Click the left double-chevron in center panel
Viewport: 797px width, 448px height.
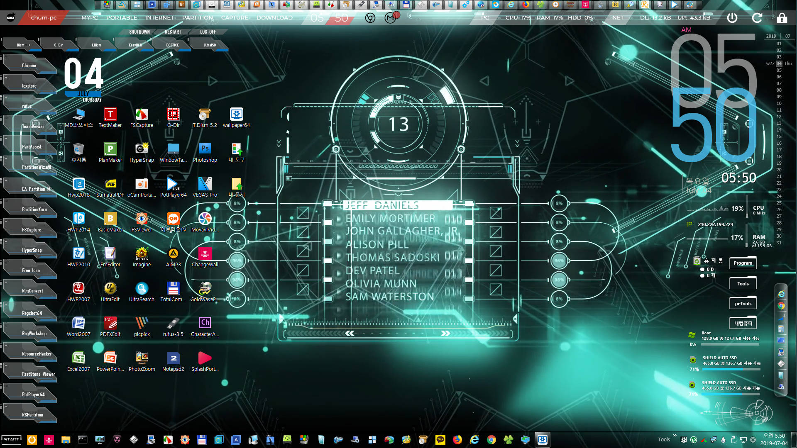tap(350, 333)
